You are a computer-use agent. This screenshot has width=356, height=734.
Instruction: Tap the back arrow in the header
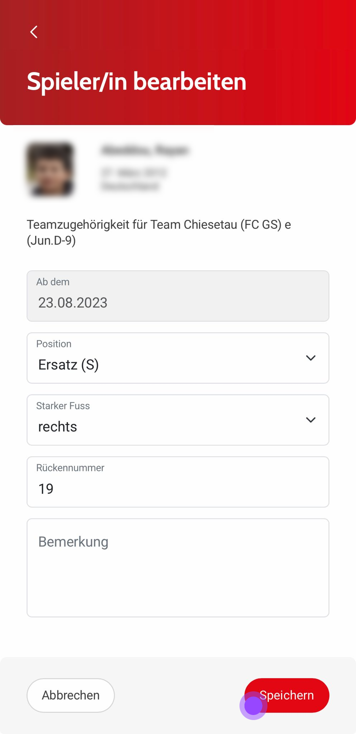[34, 32]
